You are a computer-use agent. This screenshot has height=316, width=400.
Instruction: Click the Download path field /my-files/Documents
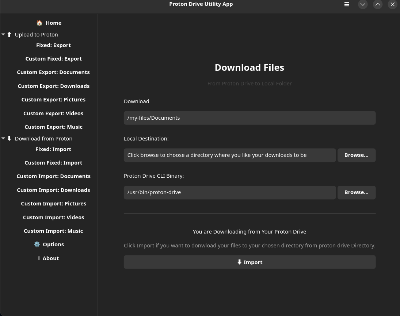point(249,118)
